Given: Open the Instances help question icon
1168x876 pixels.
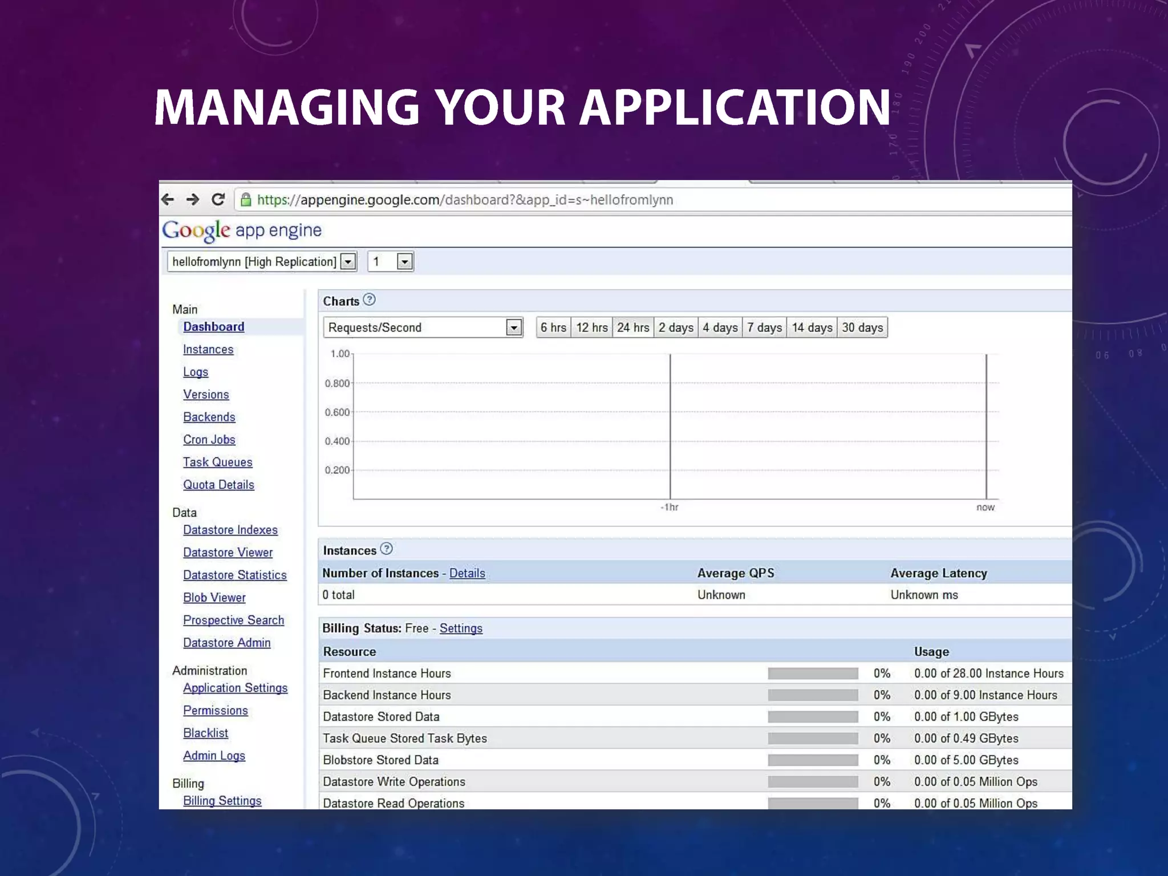Looking at the screenshot, I should click(x=387, y=549).
